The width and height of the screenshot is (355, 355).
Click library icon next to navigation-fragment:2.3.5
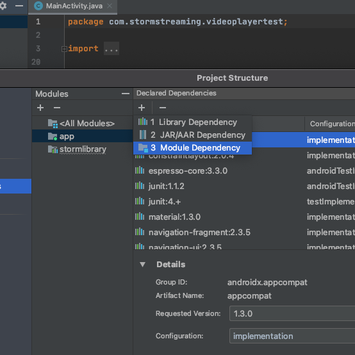140,232
